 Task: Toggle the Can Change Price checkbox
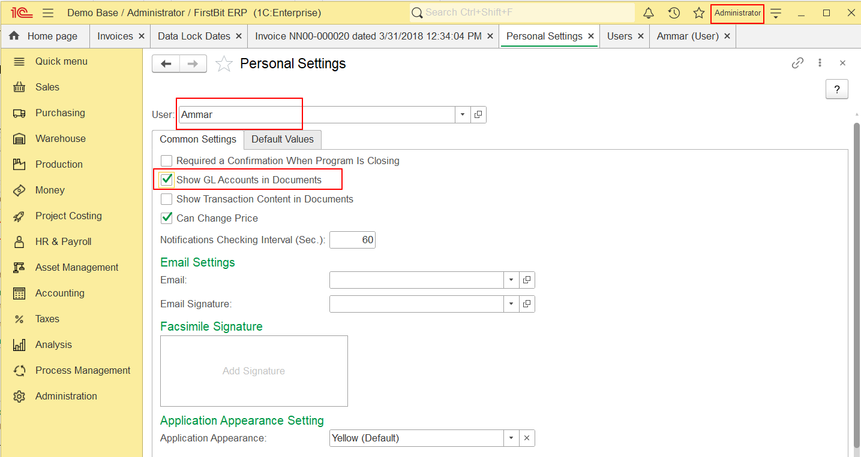click(x=167, y=218)
